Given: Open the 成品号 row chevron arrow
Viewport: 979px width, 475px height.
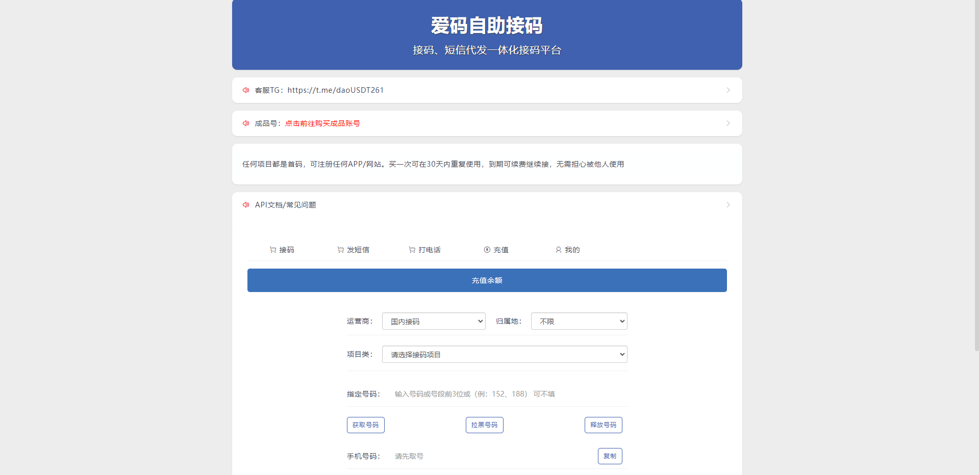Looking at the screenshot, I should point(728,123).
